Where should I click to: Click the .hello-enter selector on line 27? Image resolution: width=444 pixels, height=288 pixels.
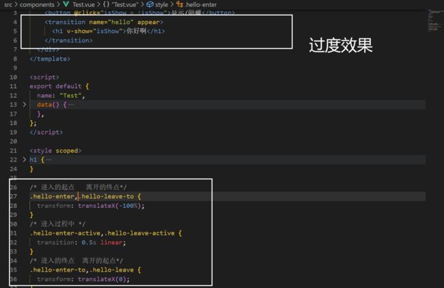(x=52, y=196)
